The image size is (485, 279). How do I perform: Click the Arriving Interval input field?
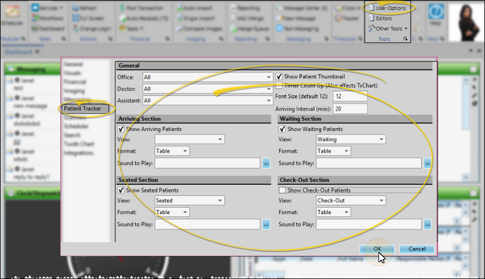coord(350,109)
